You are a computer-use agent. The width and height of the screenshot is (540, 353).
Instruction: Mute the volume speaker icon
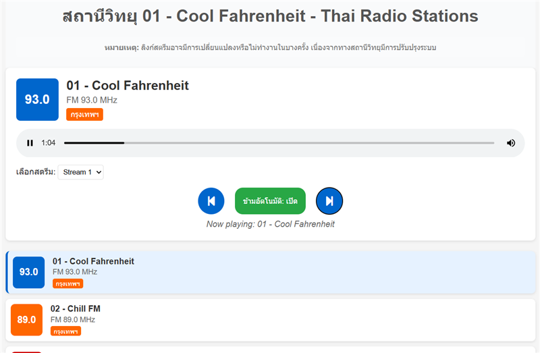[x=511, y=143]
